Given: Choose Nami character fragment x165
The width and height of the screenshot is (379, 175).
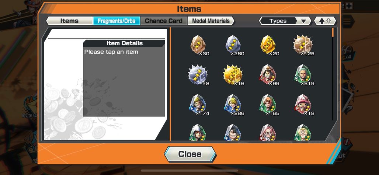Looking at the screenshot, I should (x=268, y=105).
